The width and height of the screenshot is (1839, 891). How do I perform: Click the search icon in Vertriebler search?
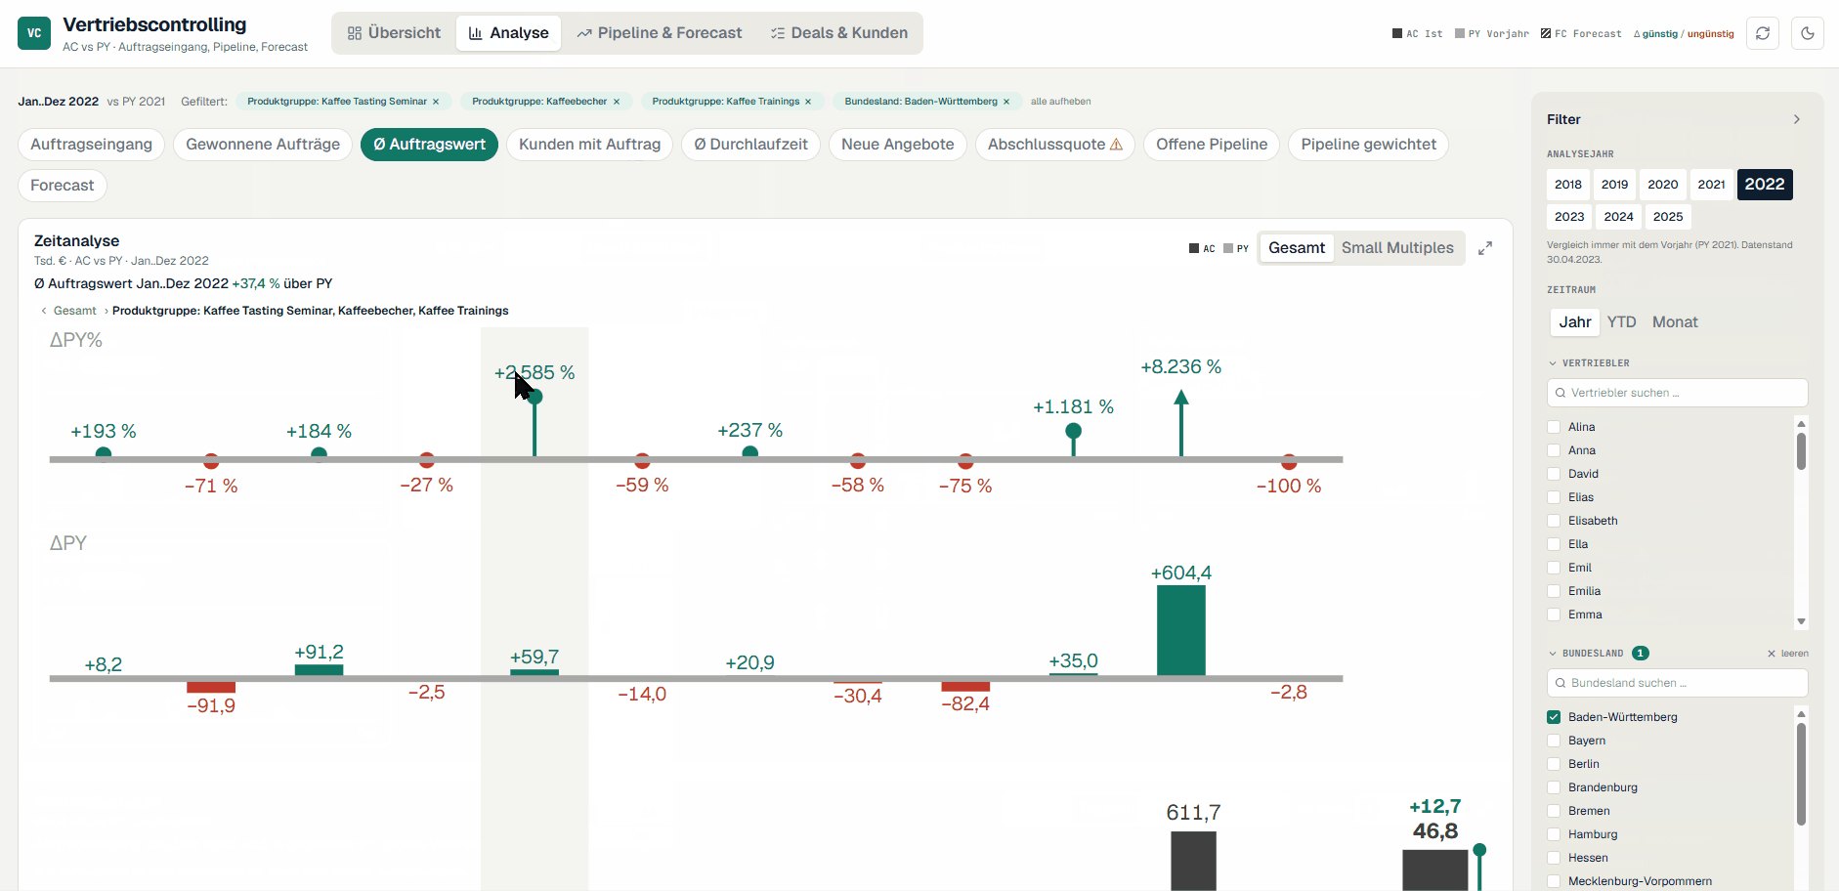(1561, 393)
